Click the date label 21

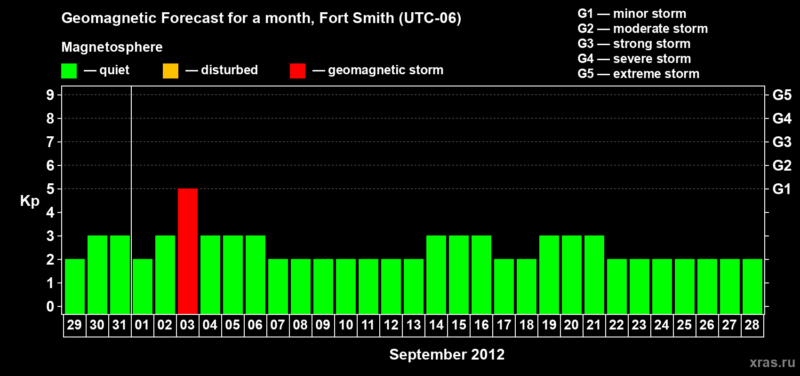click(594, 325)
